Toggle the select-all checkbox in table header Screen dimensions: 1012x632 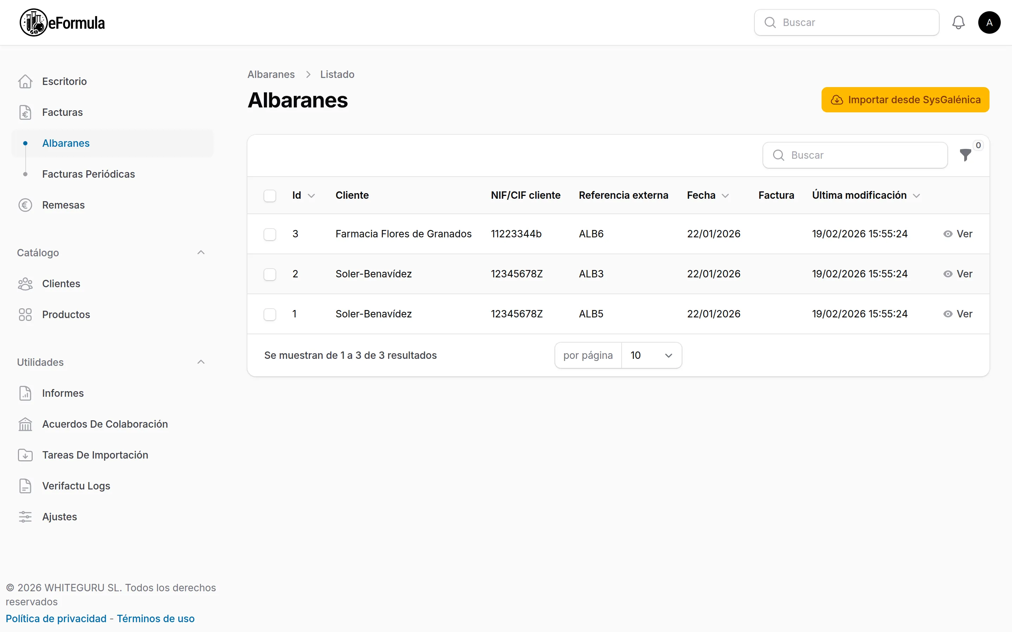(270, 196)
